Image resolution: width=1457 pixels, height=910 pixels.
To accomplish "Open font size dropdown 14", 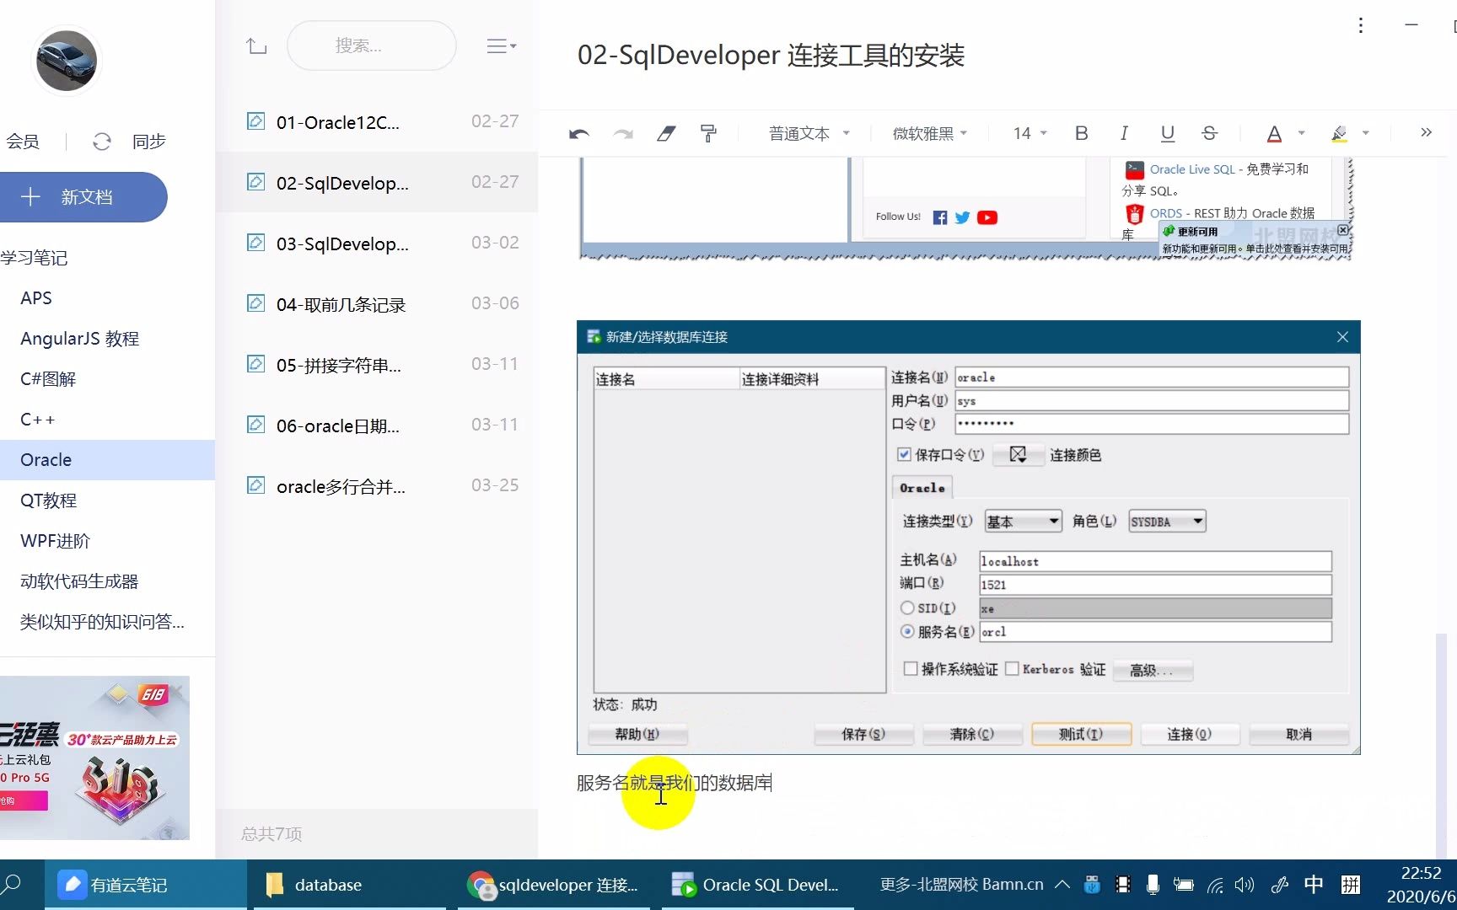I will click(x=1030, y=133).
